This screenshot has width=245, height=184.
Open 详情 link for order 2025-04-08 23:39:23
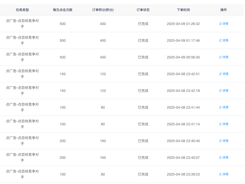click(225, 174)
